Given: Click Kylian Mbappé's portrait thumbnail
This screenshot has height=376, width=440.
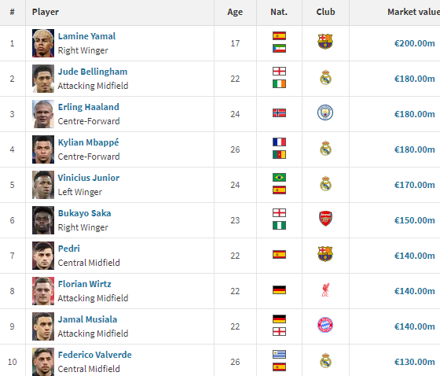Looking at the screenshot, I should [43, 149].
